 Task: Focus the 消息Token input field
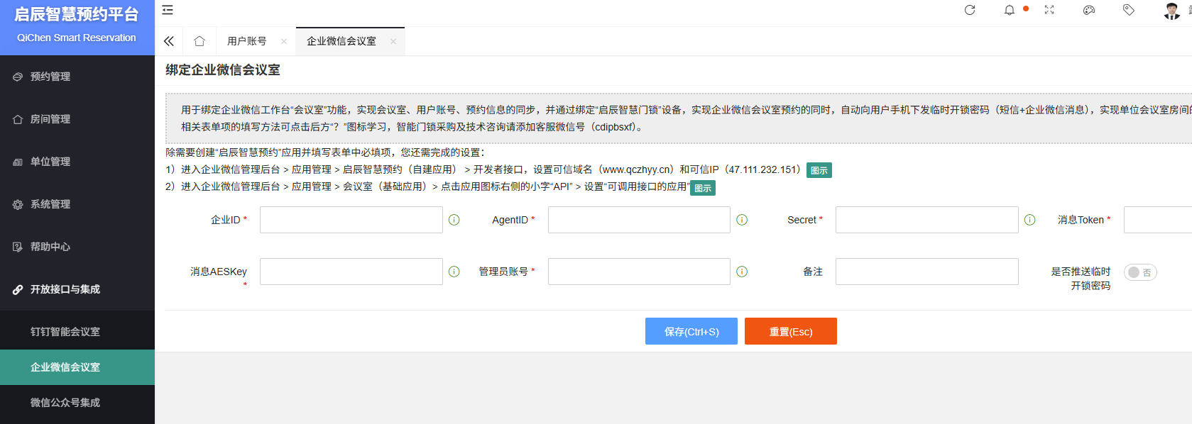[x=1158, y=220]
